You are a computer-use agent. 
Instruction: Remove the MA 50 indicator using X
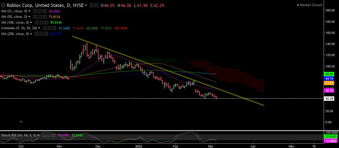click(x=44, y=17)
